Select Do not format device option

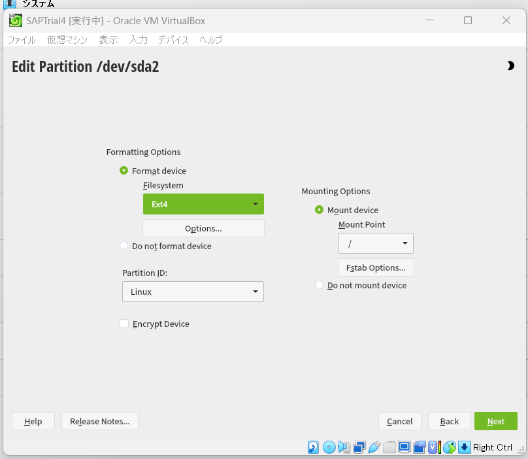tap(124, 246)
